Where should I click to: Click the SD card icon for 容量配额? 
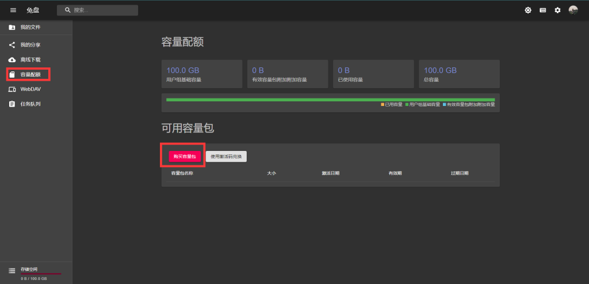(x=12, y=74)
